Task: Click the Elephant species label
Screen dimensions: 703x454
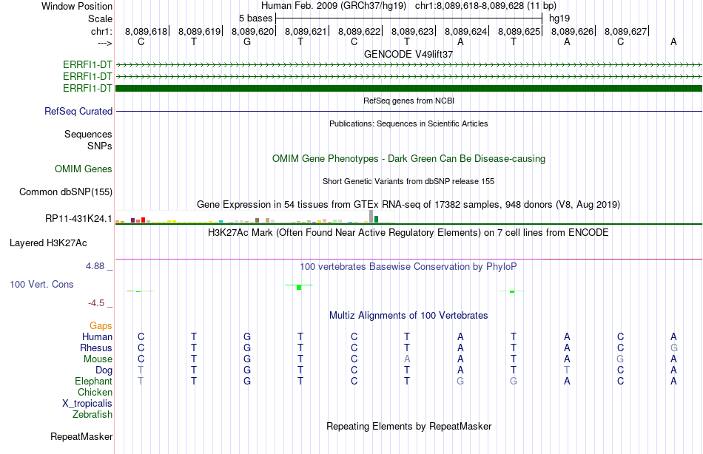Action: pos(94,382)
